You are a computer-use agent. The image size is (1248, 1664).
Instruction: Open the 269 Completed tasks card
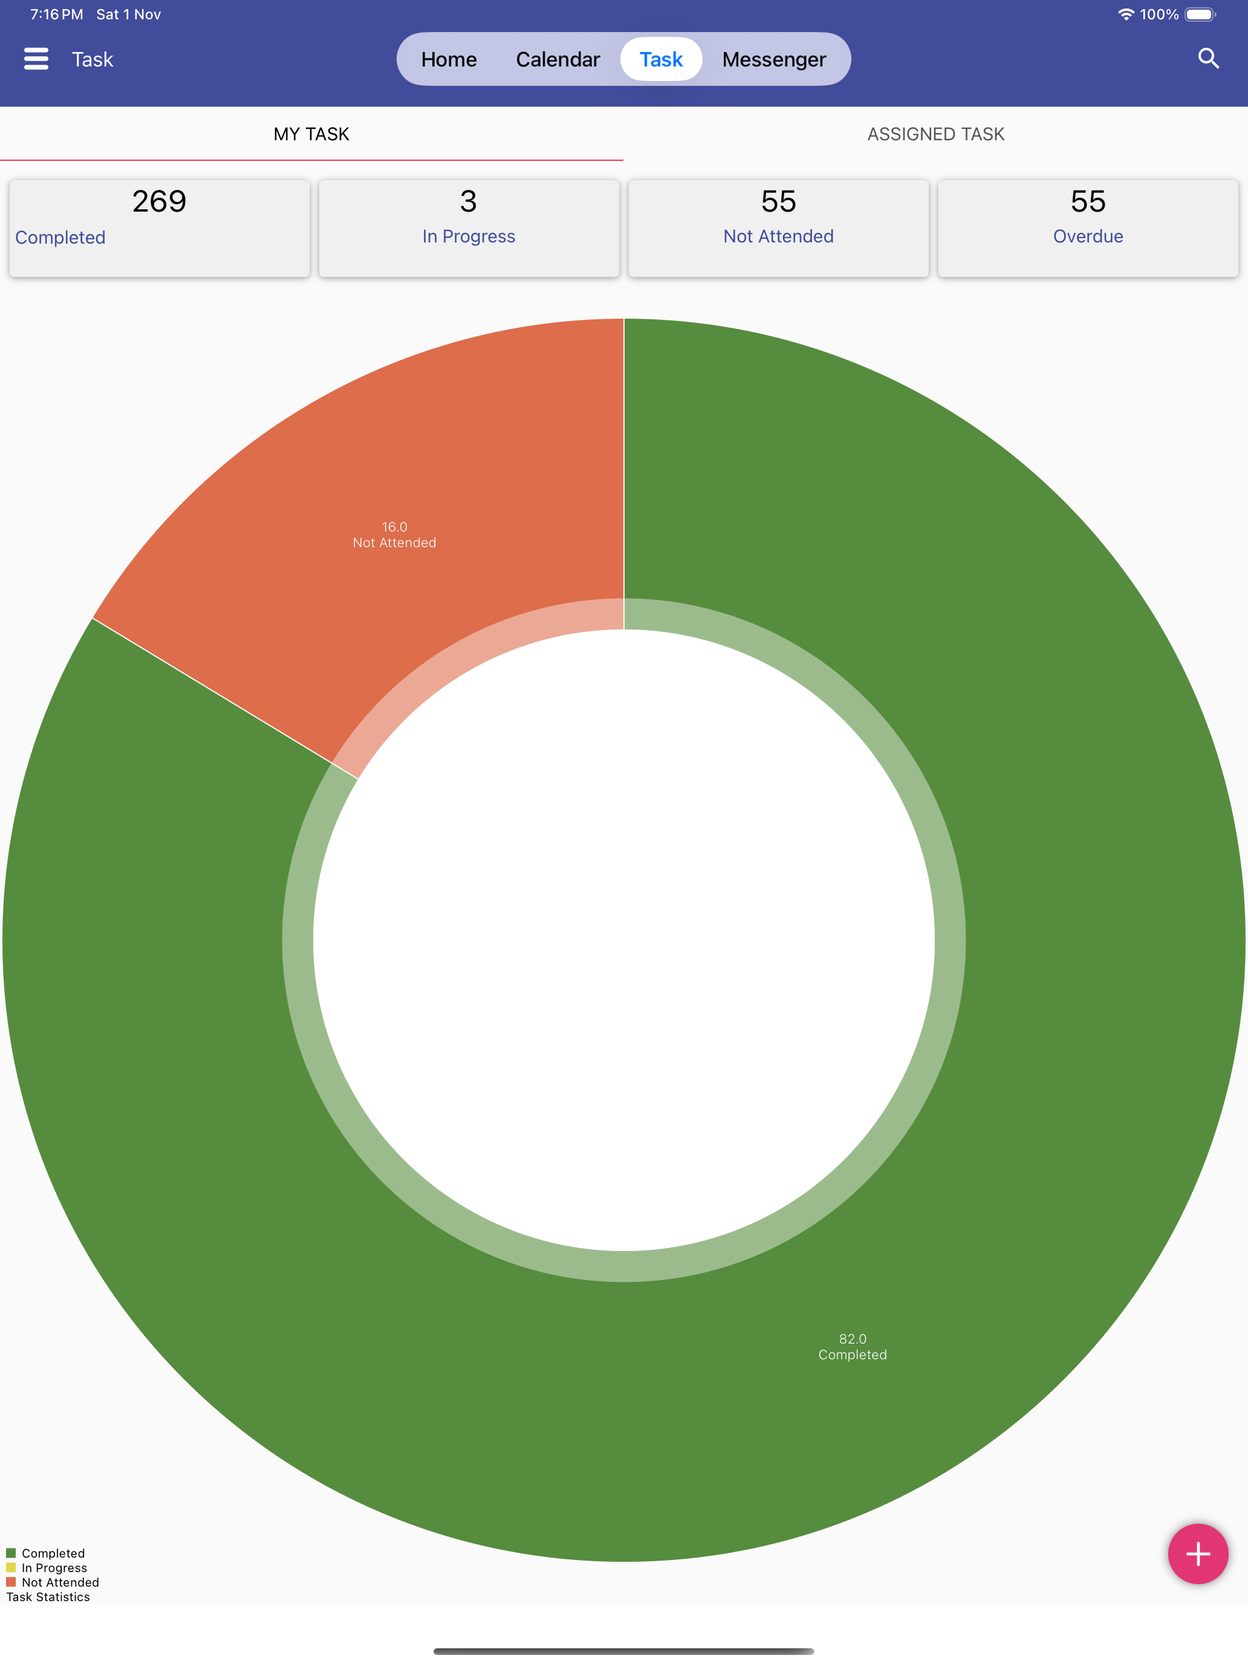click(160, 228)
